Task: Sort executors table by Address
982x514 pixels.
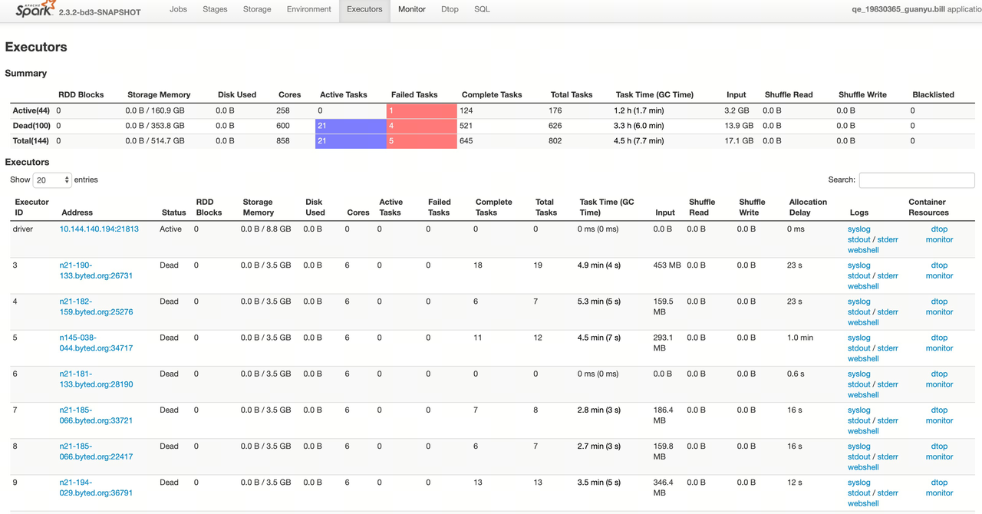Action: point(77,213)
